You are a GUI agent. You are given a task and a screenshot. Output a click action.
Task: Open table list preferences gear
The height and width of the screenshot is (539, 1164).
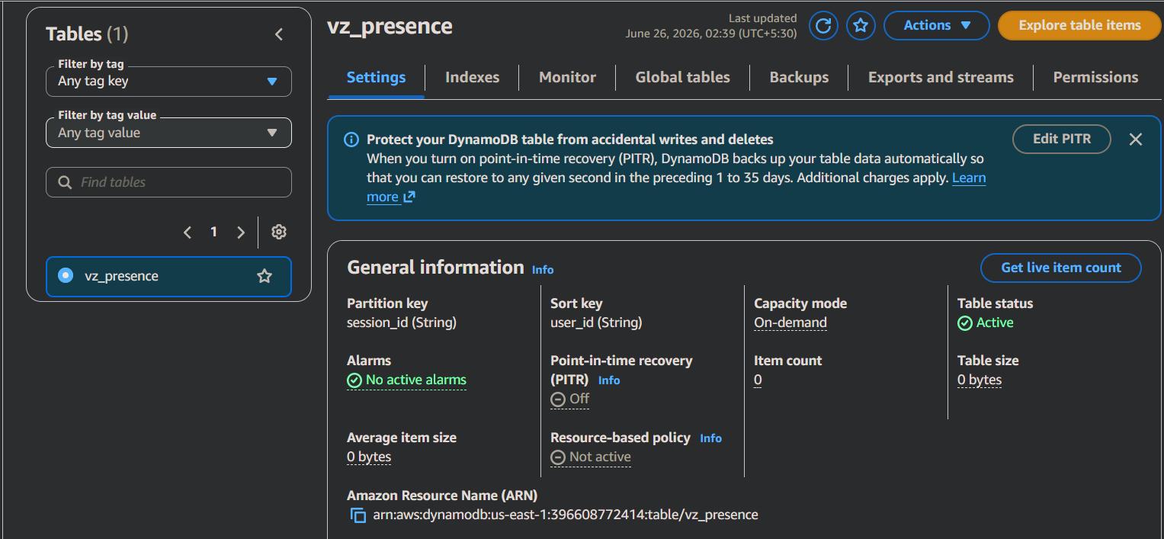279,232
